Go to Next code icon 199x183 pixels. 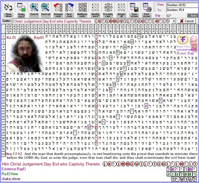pos(69,7)
